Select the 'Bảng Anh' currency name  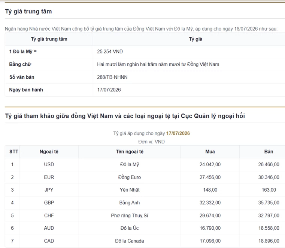130,203
